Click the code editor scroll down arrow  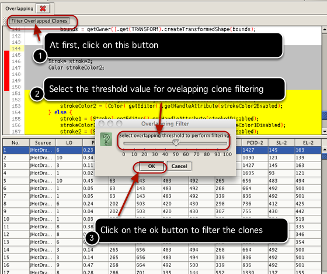click(x=325, y=132)
